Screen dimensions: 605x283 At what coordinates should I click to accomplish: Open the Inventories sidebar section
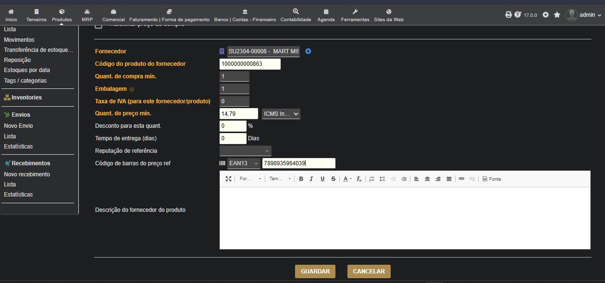tap(26, 98)
